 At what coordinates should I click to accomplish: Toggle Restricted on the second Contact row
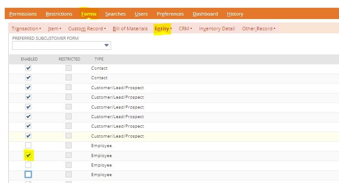tap(69, 77)
